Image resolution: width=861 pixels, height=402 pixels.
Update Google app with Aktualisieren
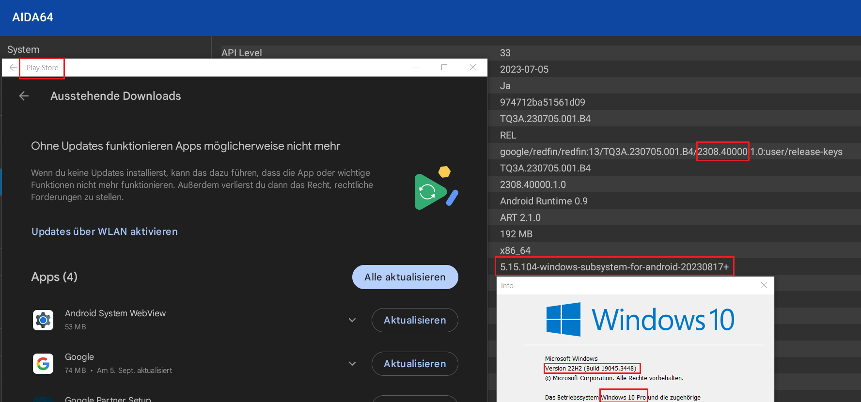click(415, 364)
